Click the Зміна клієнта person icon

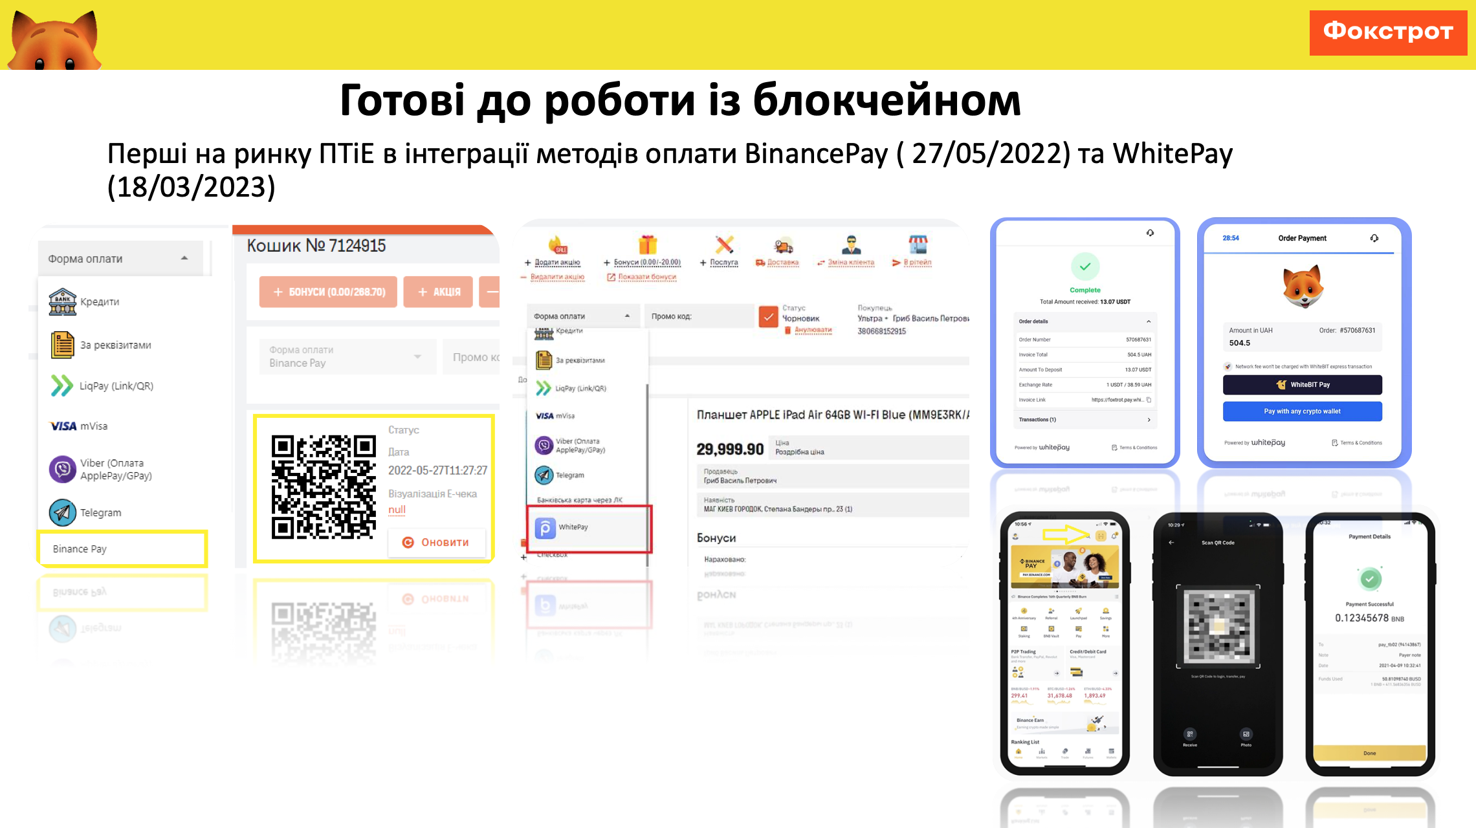851,245
